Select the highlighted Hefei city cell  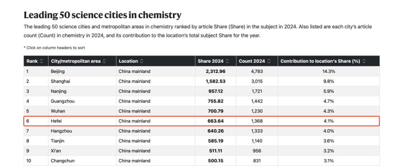57,121
